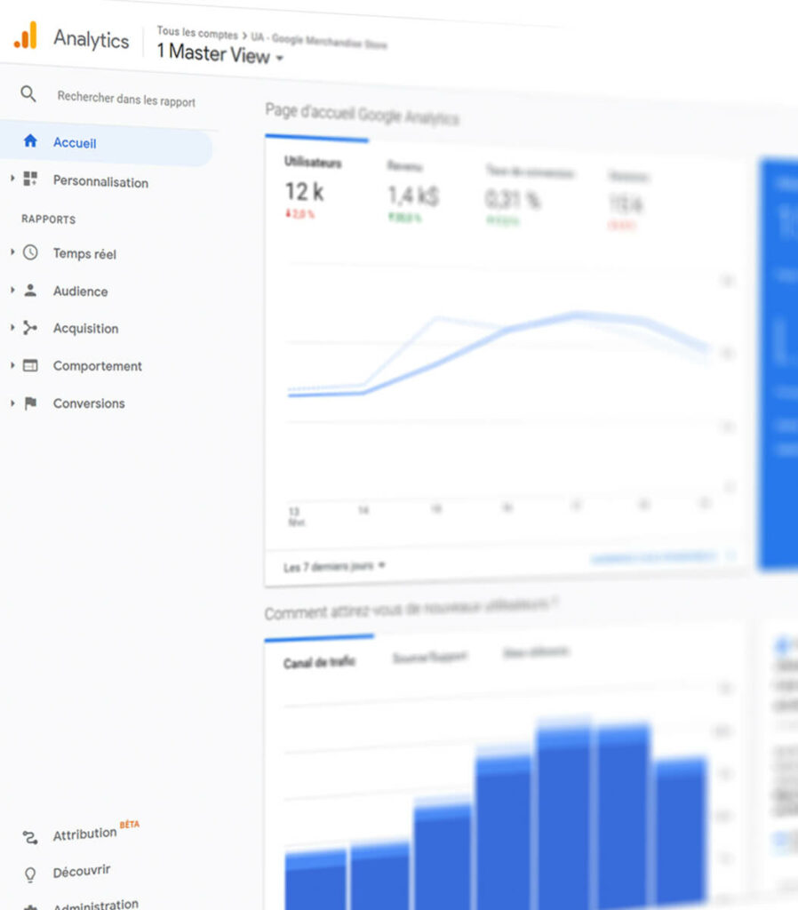Viewport: 798px width, 910px height.
Task: Click the search magnifier icon
Action: pyautogui.click(x=28, y=94)
